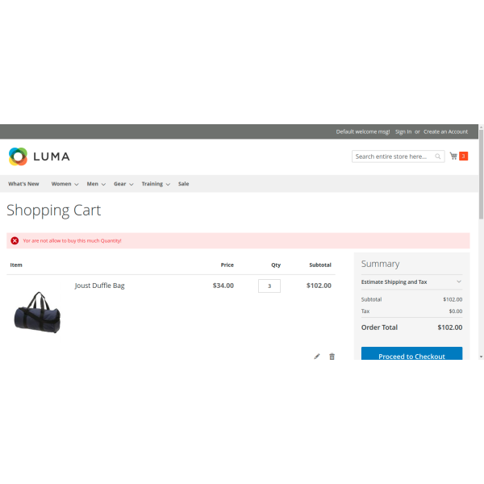This screenshot has width=484, height=484.
Task: Go to What's New menu item
Action: pyautogui.click(x=23, y=184)
